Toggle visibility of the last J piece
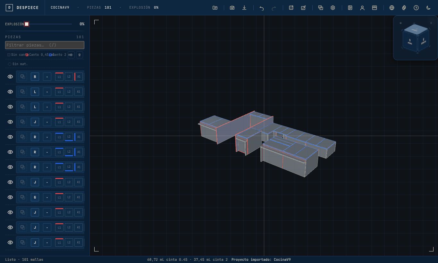 10,242
